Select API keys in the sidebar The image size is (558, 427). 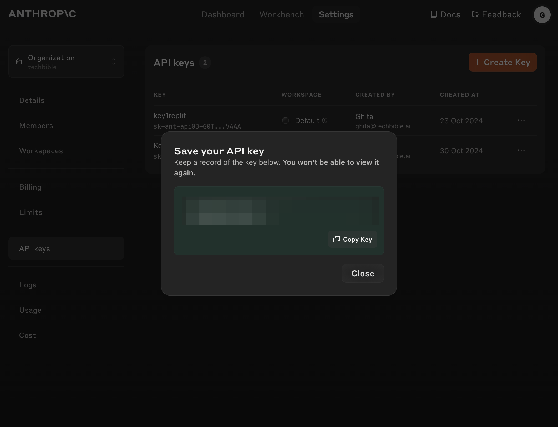66,248
